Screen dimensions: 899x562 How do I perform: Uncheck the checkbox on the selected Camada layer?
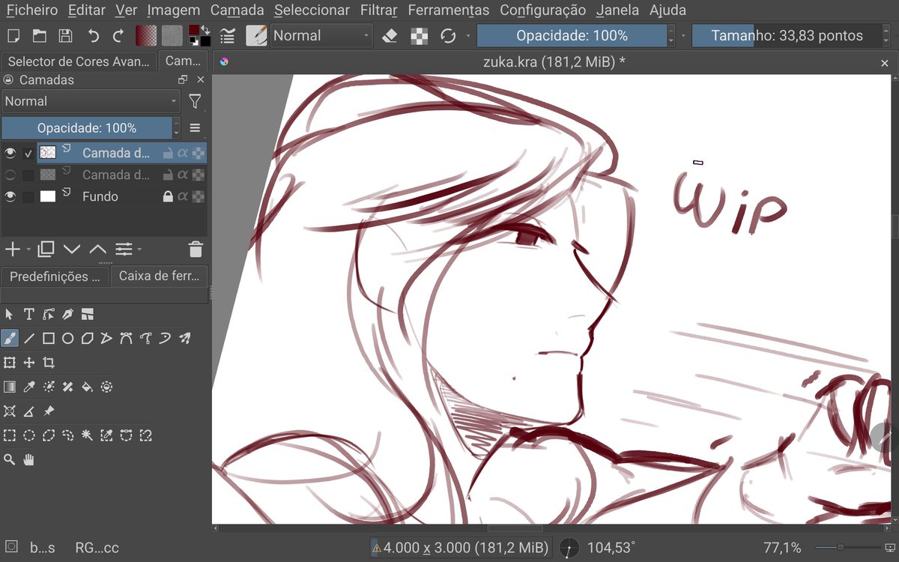(x=28, y=153)
